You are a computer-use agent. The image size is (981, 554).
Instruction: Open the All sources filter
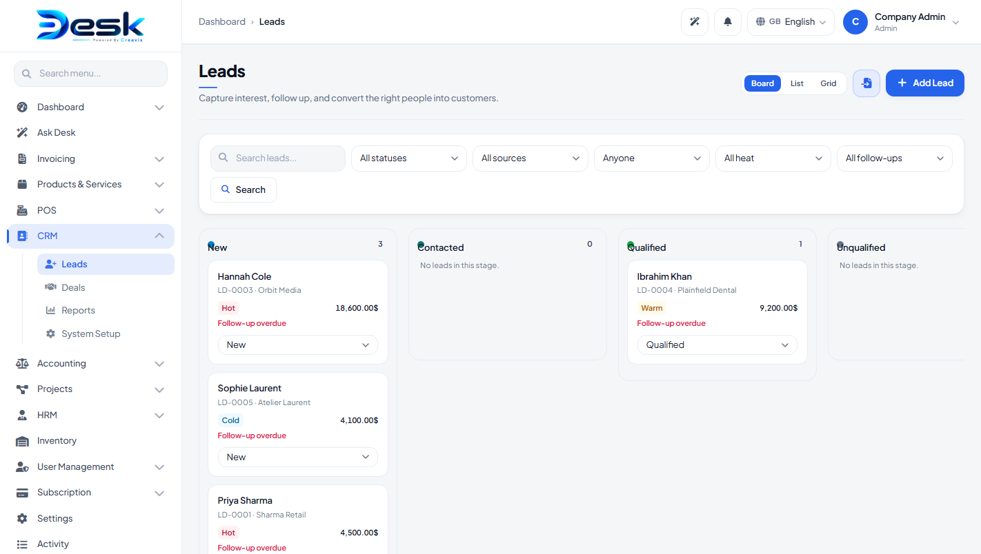coord(531,158)
